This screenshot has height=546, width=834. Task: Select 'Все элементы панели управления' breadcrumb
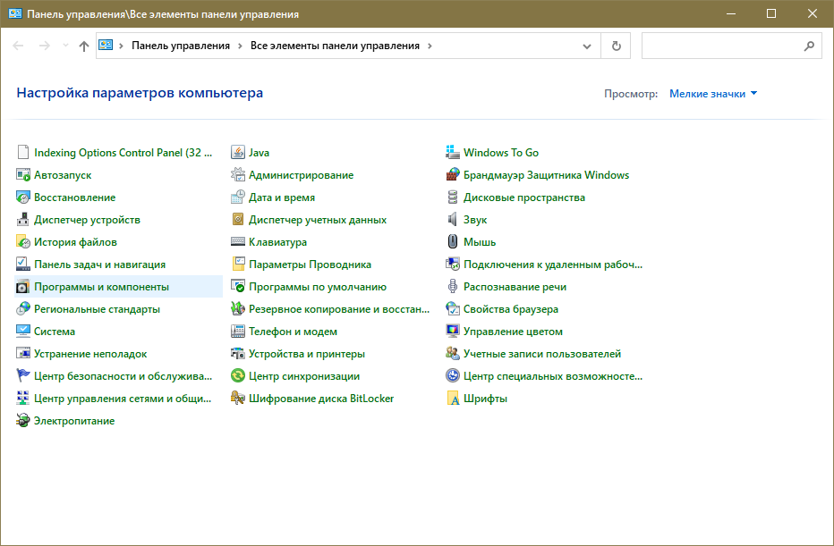[335, 46]
